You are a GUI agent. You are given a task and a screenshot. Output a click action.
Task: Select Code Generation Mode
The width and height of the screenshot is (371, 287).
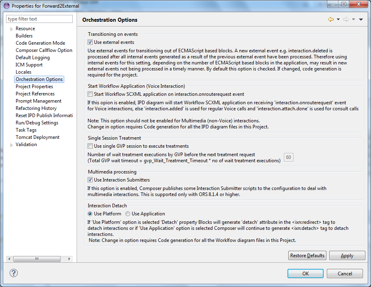pyautogui.click(x=41, y=43)
